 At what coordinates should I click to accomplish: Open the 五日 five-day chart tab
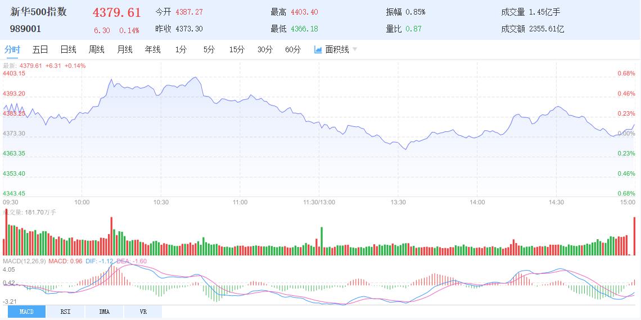click(40, 49)
